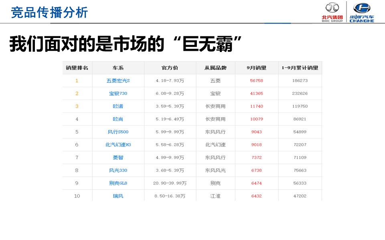Click the 车系 column header
The height and width of the screenshot is (240, 385).
point(118,68)
